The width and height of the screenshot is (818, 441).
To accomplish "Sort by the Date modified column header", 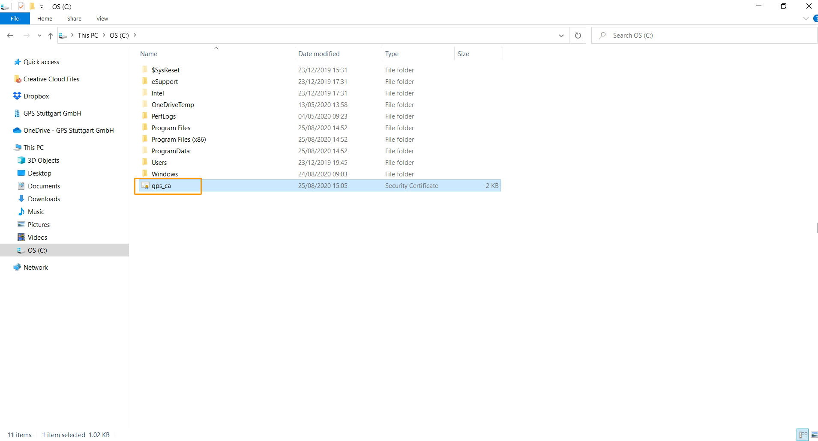I will click(x=319, y=54).
